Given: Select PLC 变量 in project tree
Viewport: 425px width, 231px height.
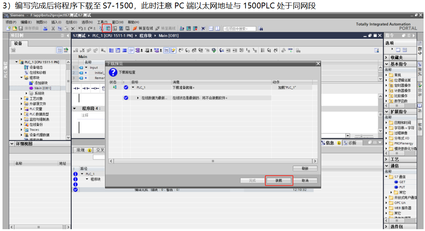Looking at the screenshot, I should coord(36,109).
